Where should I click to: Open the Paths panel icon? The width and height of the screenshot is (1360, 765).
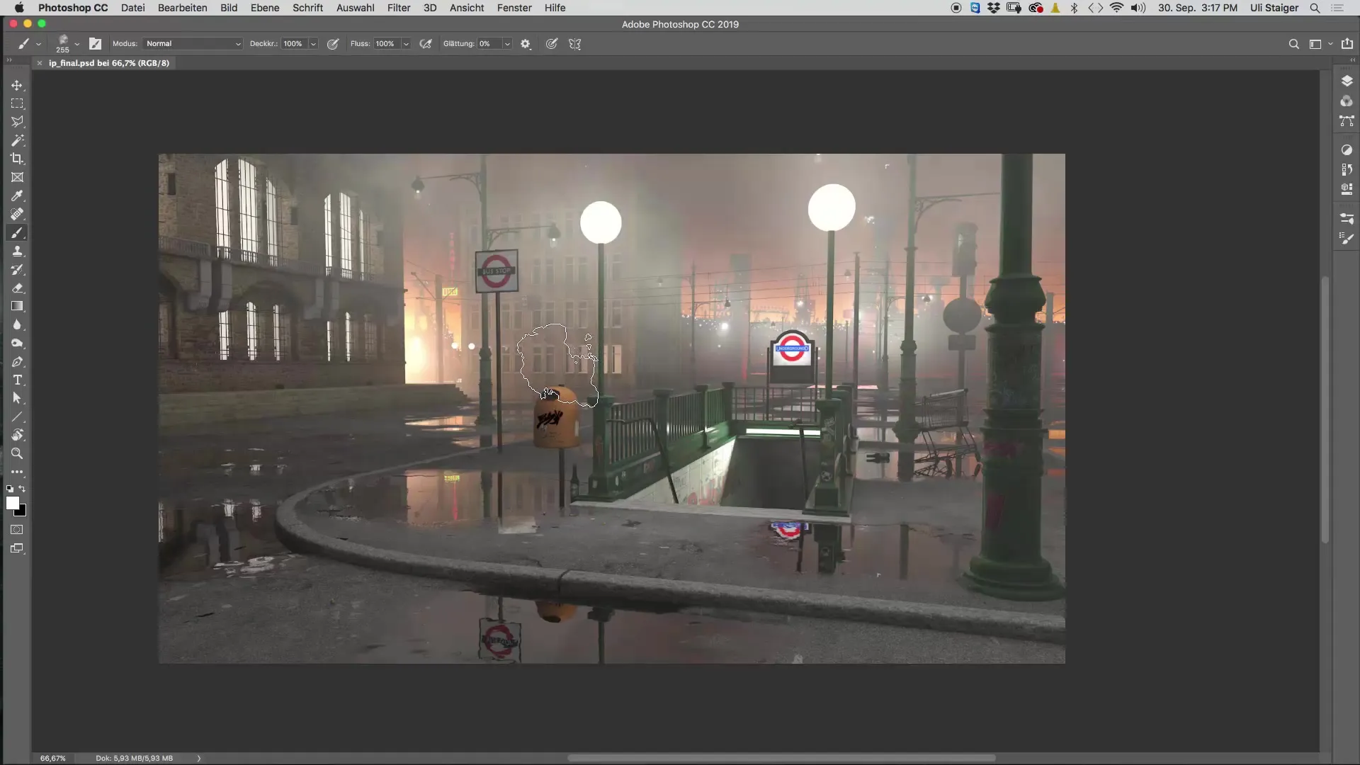point(1347,121)
